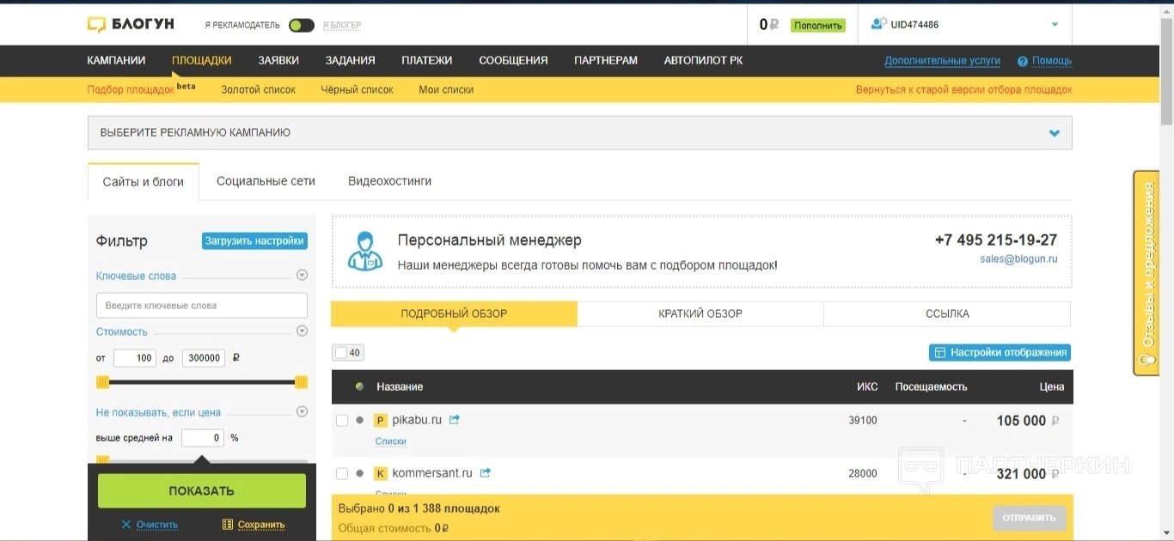Click sales@blogun.ru email link
The image size is (1174, 541).
coord(1018,258)
